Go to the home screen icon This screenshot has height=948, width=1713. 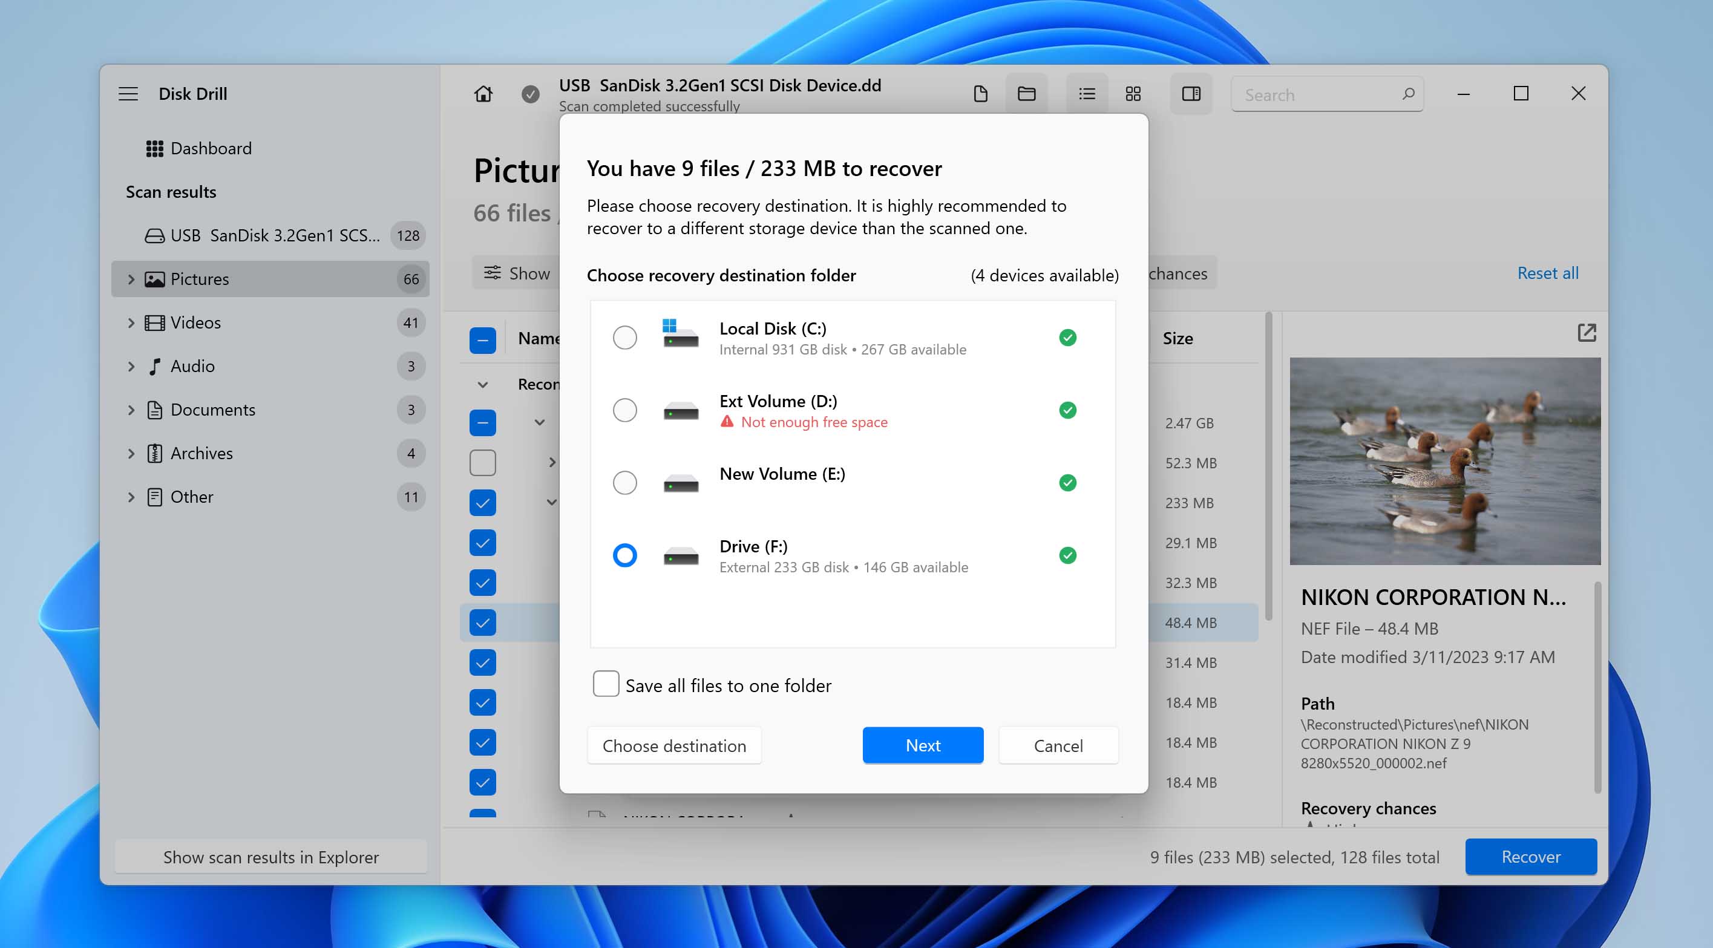coord(483,94)
